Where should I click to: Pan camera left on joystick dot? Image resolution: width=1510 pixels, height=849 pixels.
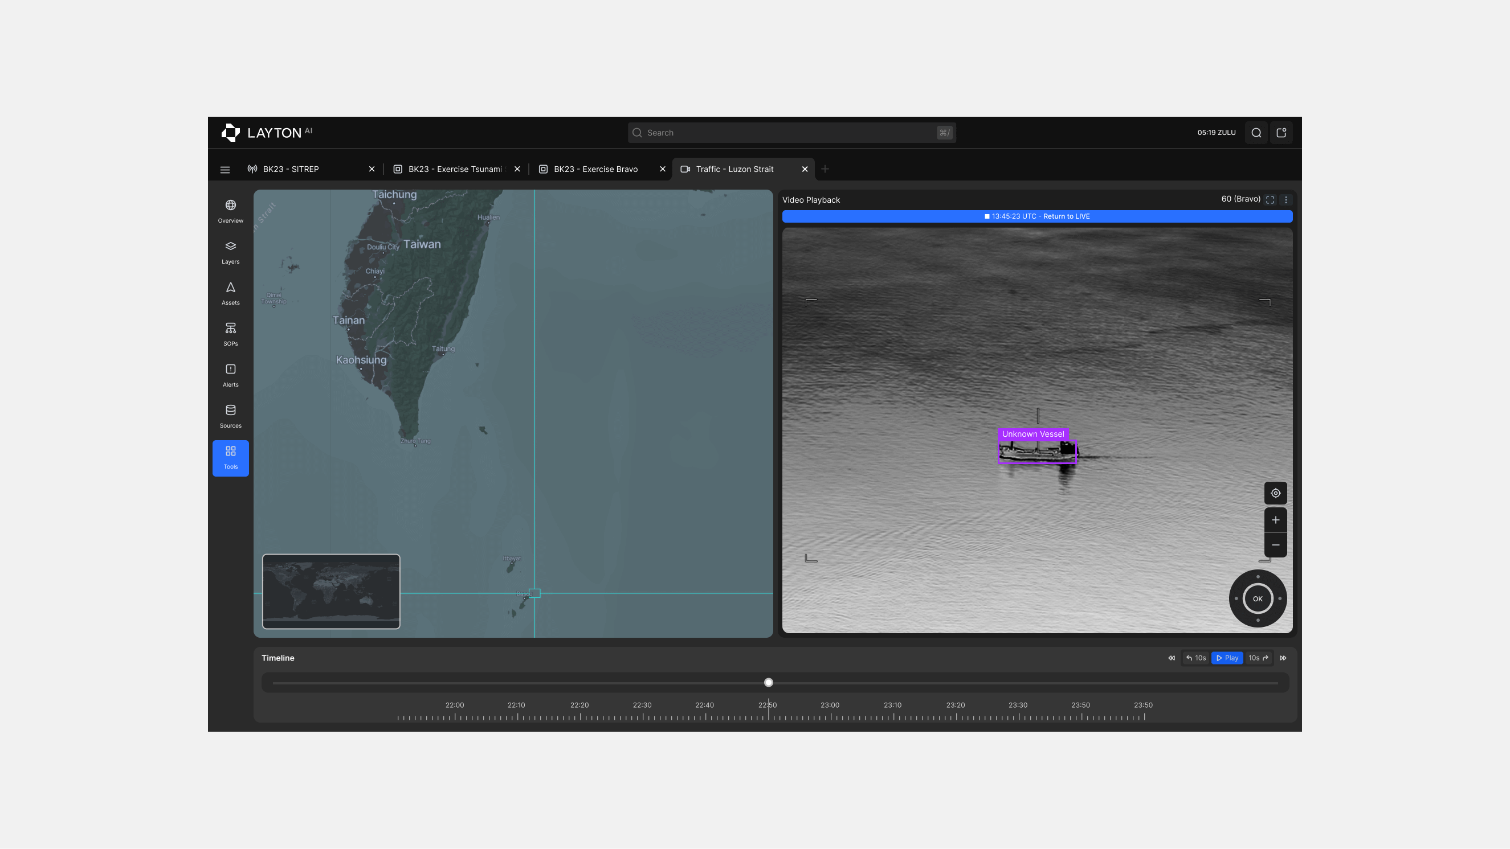tap(1236, 599)
